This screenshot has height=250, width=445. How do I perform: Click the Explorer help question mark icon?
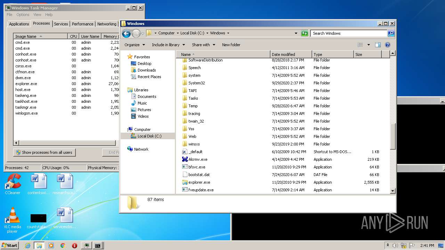[x=388, y=45]
